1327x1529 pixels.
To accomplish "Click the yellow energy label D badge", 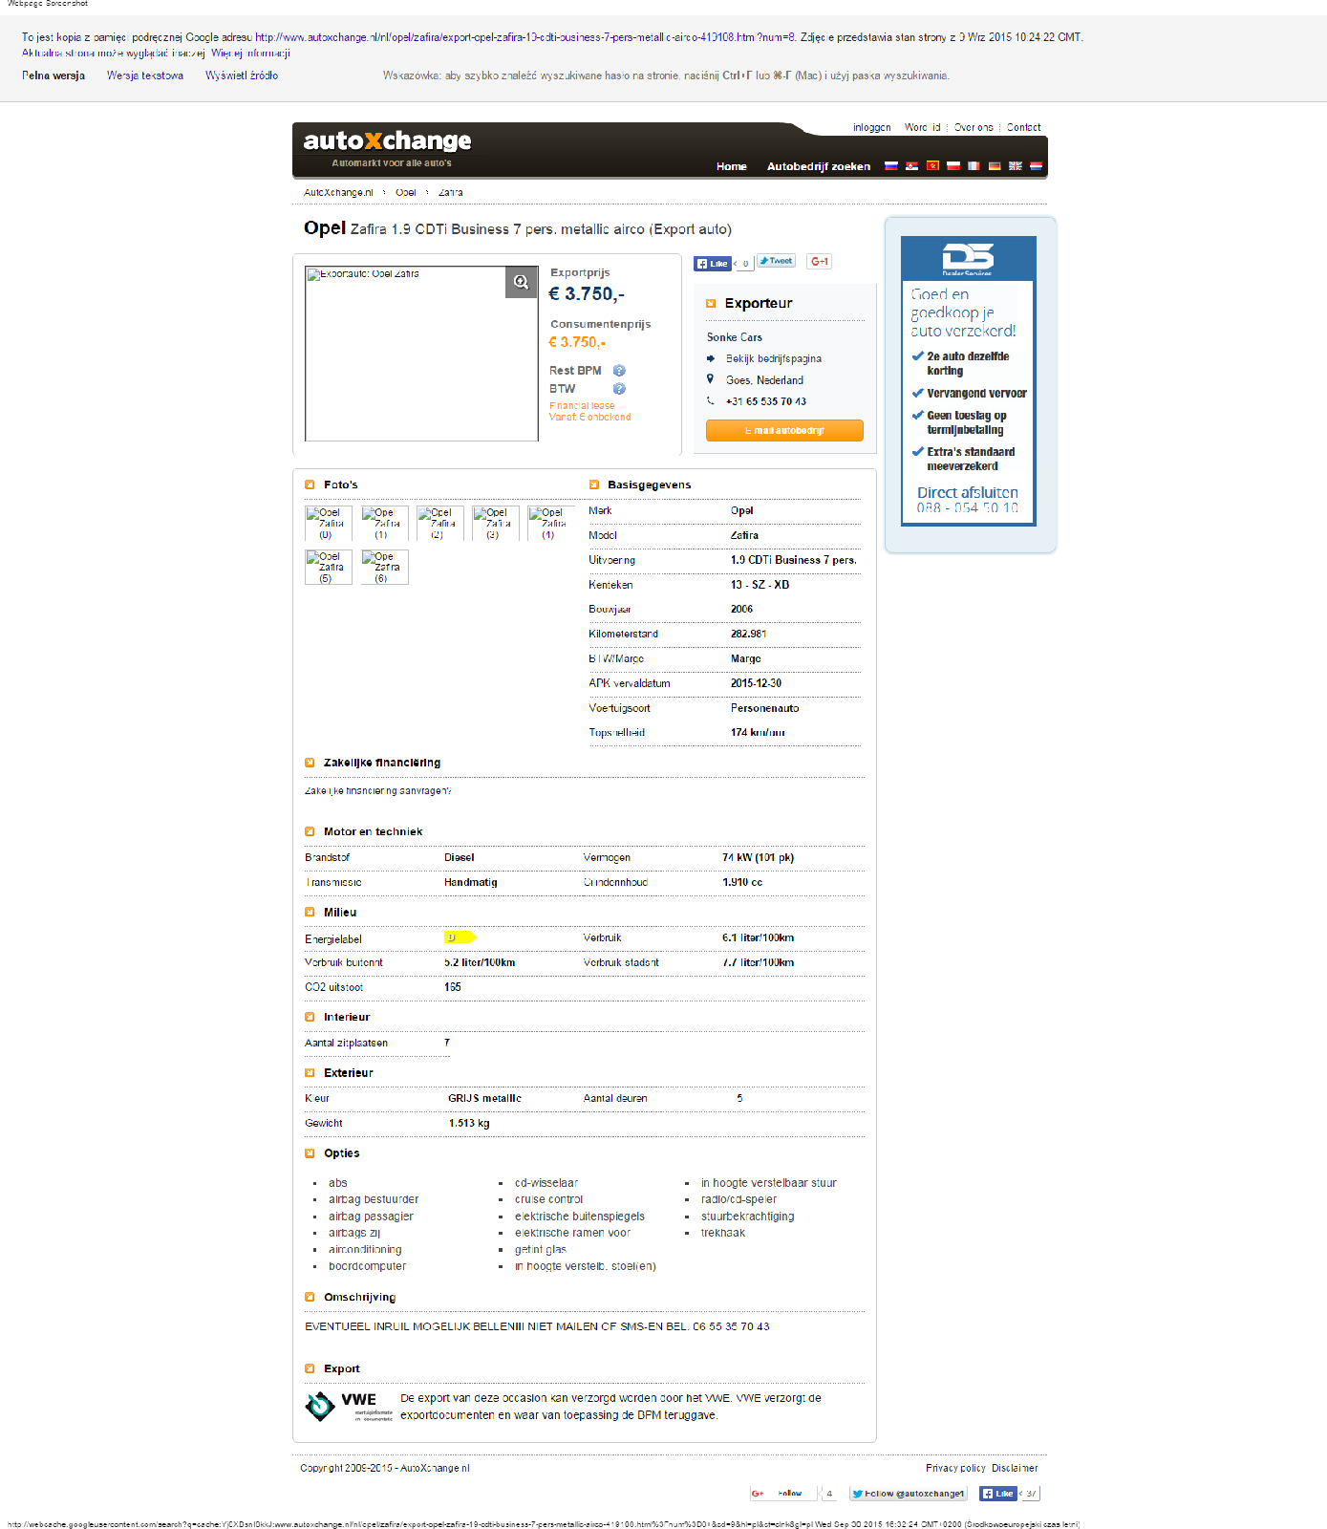I will (x=460, y=937).
